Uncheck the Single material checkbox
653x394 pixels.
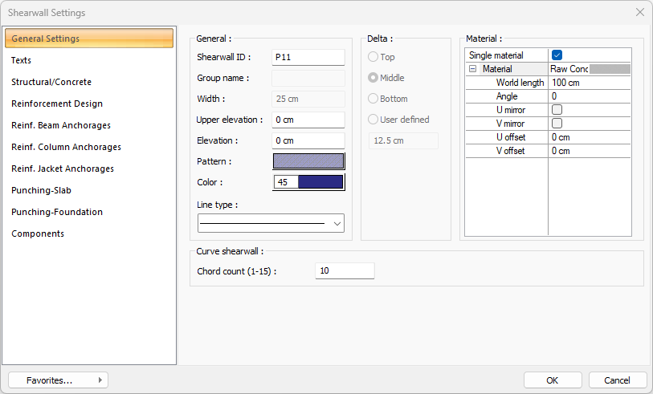[x=557, y=55]
